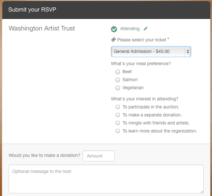212x196 pixels.
Task: Tick 'To mingle with friends and artists'
Action: pyautogui.click(x=118, y=123)
